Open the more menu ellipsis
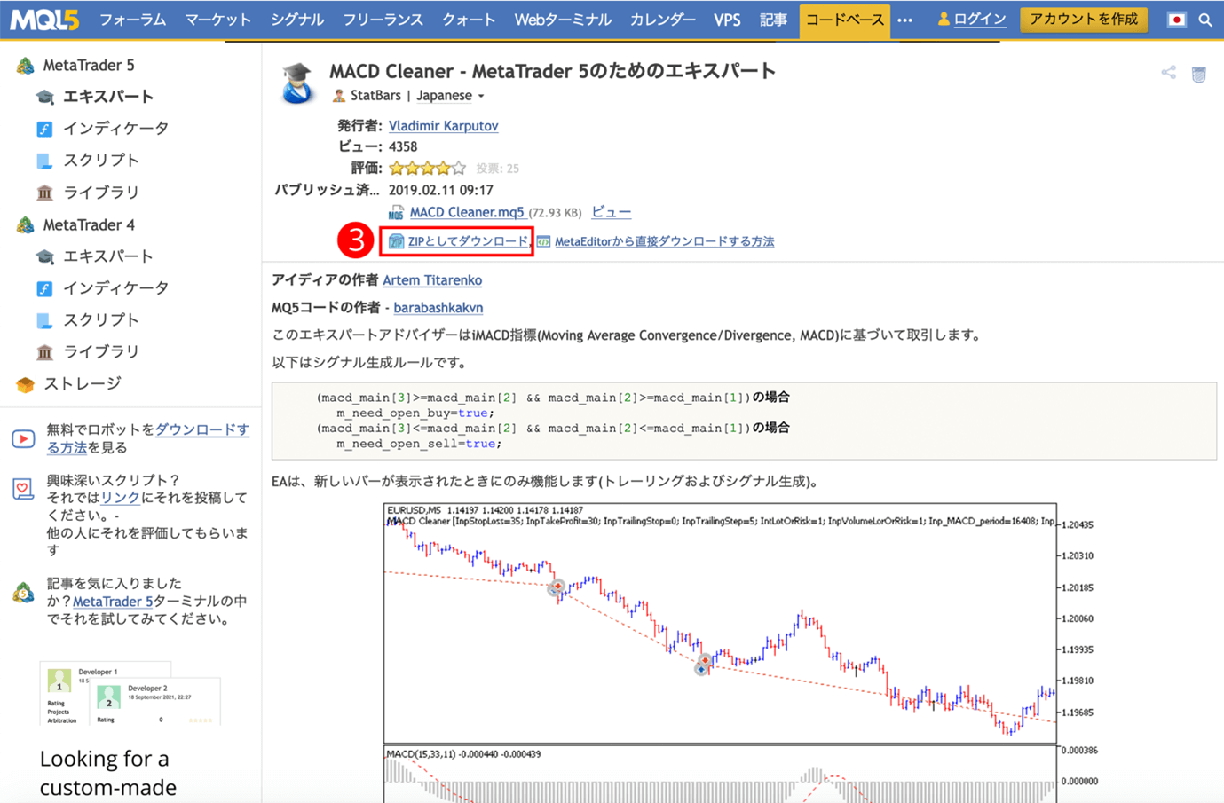Viewport: 1224px width, 803px height. tap(904, 20)
